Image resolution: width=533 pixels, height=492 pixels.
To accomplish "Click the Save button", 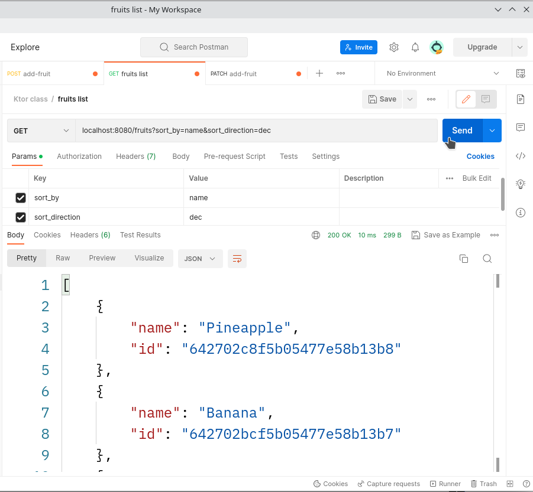I will click(x=382, y=99).
